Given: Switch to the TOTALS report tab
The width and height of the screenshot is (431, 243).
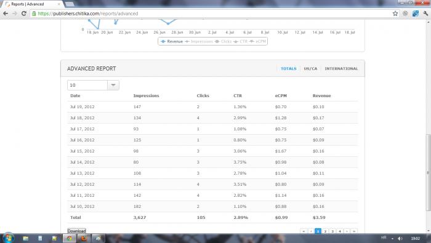Looking at the screenshot, I should [x=288, y=69].
